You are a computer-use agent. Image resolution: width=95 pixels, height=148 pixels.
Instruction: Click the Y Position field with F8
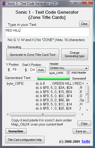14,70
